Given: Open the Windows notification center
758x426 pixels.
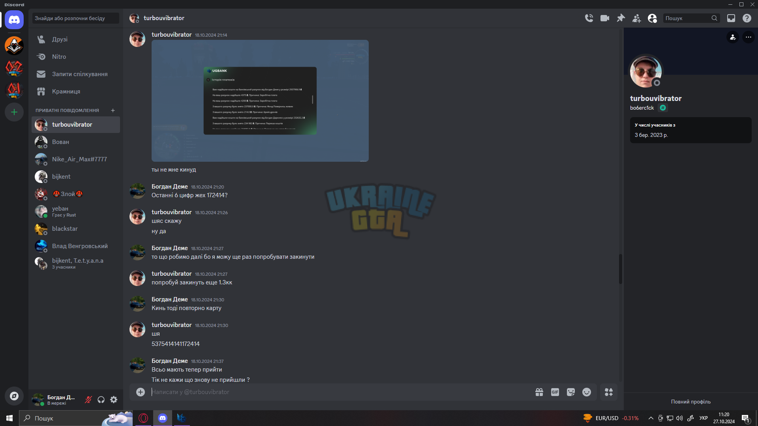Looking at the screenshot, I should tap(745, 418).
